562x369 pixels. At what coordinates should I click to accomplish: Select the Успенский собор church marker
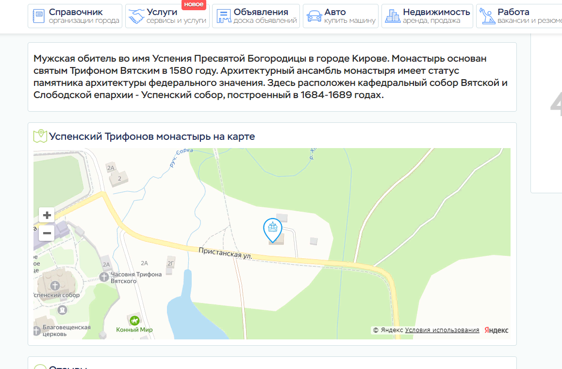[x=55, y=285]
